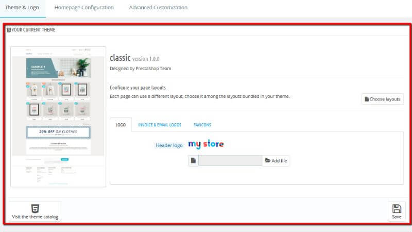412x232 pixels.
Task: Click the Add file button
Action: pyautogui.click(x=276, y=161)
